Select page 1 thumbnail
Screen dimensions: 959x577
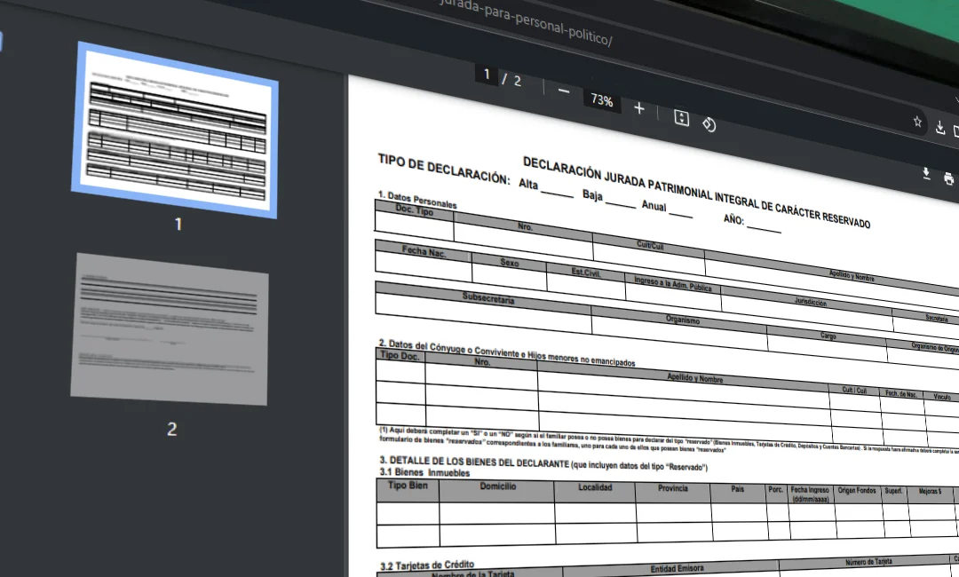[175, 130]
